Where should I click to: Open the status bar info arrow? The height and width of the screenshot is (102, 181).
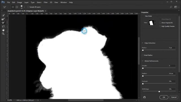point(38,100)
